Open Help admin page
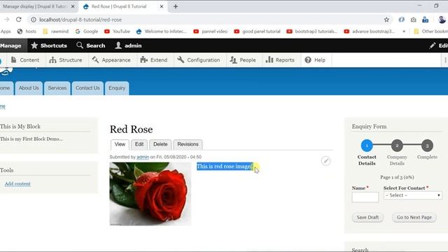The image size is (448, 252). 315,60
